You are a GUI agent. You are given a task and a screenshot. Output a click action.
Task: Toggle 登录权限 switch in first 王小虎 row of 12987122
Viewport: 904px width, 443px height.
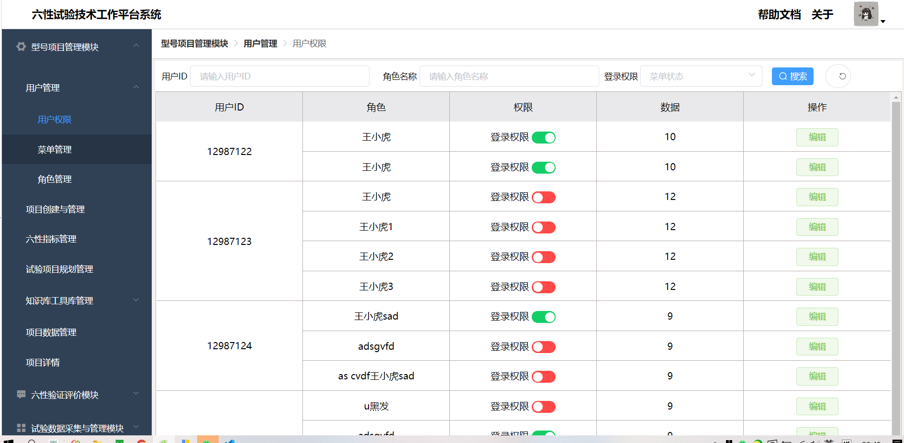[544, 137]
